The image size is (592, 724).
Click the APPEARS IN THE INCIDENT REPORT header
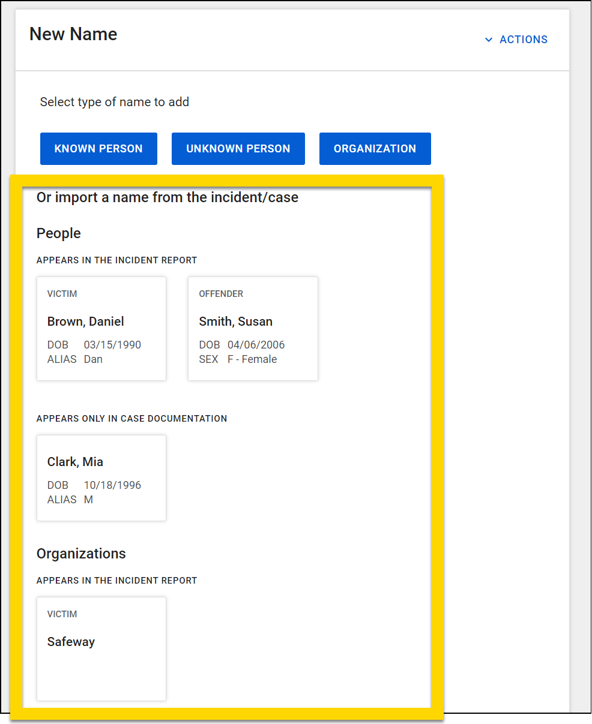[x=116, y=260]
